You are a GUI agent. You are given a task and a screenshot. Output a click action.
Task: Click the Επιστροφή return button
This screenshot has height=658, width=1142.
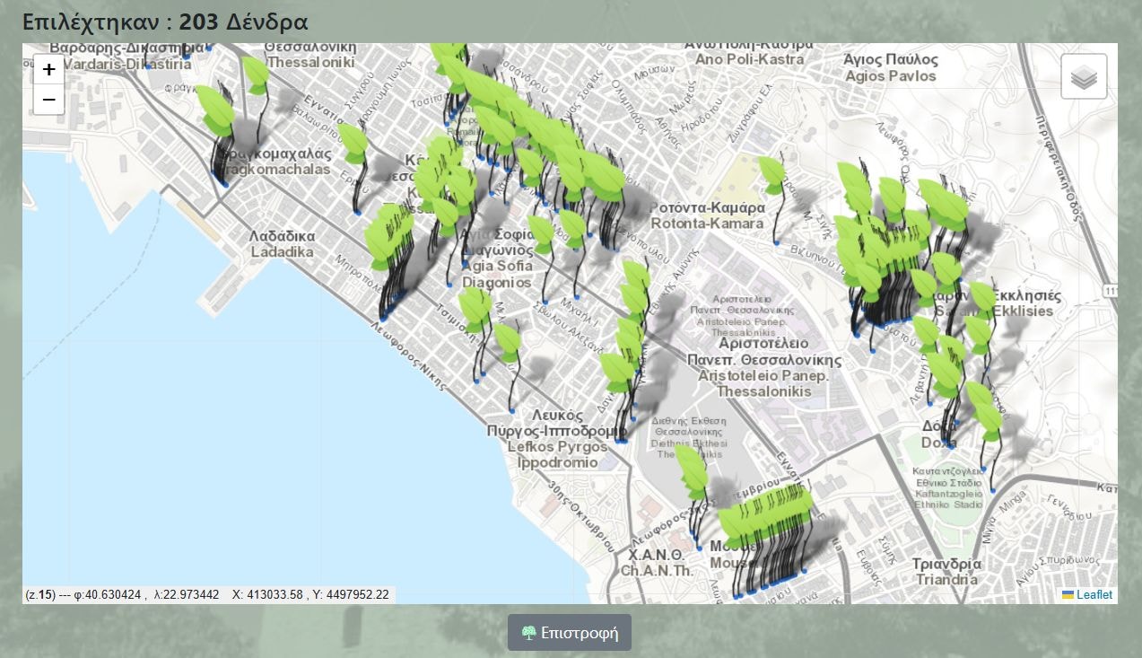pyautogui.click(x=570, y=633)
